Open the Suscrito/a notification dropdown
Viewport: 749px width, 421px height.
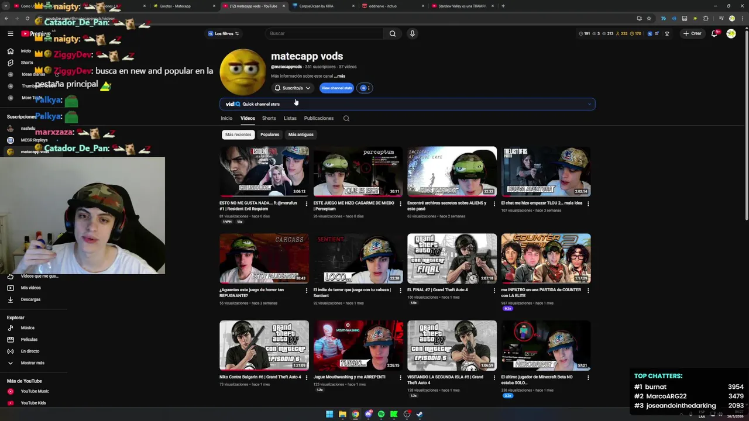(x=293, y=88)
